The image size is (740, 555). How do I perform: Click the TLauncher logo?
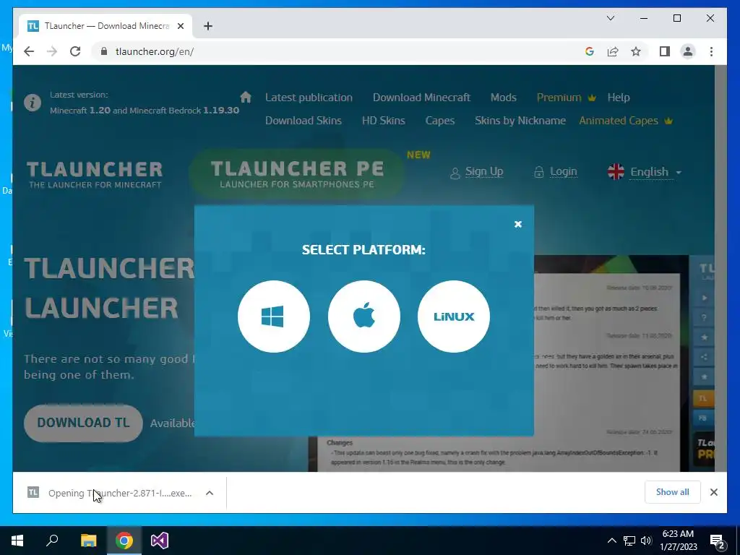coord(95,175)
